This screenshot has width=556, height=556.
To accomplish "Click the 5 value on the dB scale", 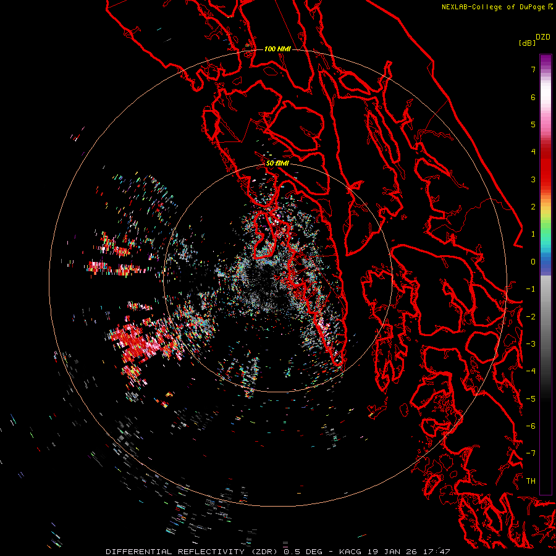I will [x=533, y=124].
